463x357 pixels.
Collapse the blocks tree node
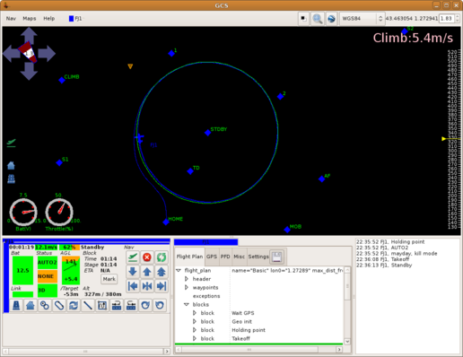(187, 304)
